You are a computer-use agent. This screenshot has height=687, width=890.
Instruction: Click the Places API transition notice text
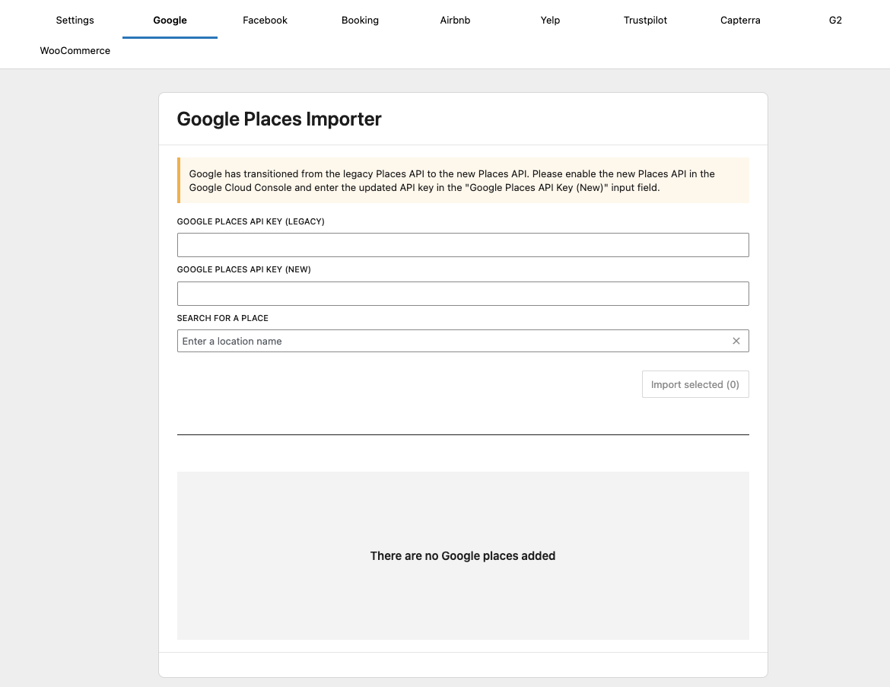452,180
